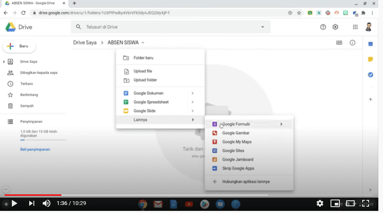Mute the video volume
The height and width of the screenshot is (213, 383).
(47, 203)
